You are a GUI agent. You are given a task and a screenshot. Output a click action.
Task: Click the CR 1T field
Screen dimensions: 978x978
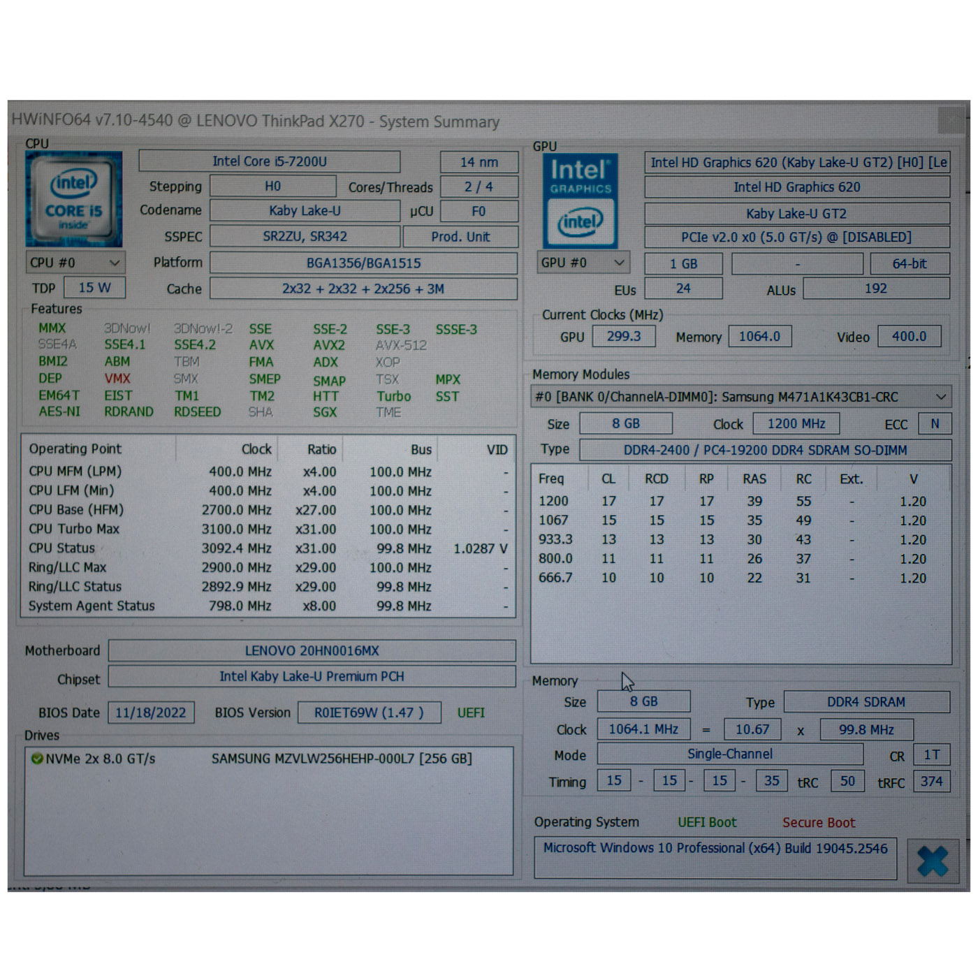[931, 755]
